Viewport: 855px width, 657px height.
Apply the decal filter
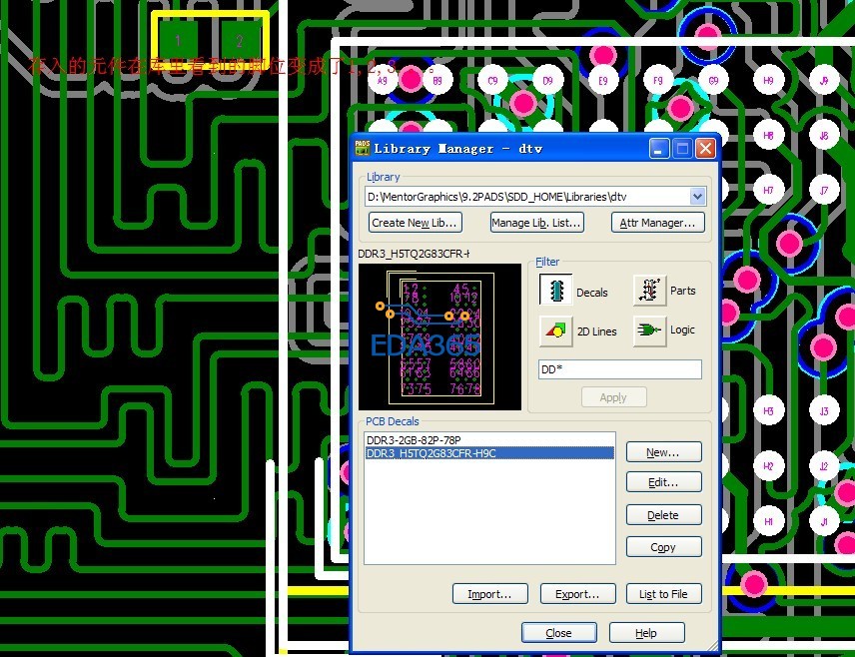613,397
